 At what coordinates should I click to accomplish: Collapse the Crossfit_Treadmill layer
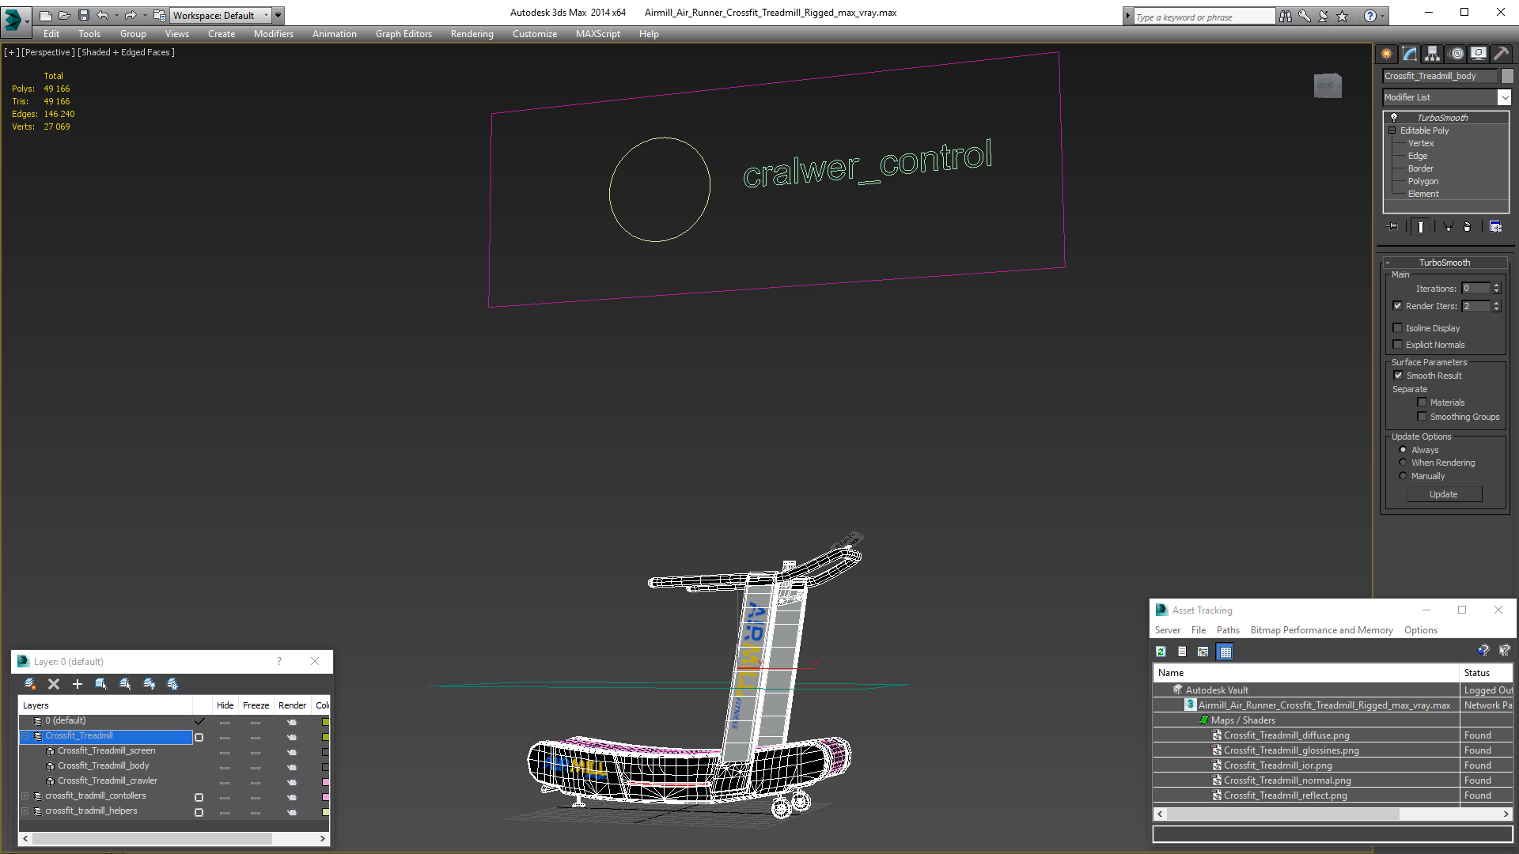click(25, 736)
